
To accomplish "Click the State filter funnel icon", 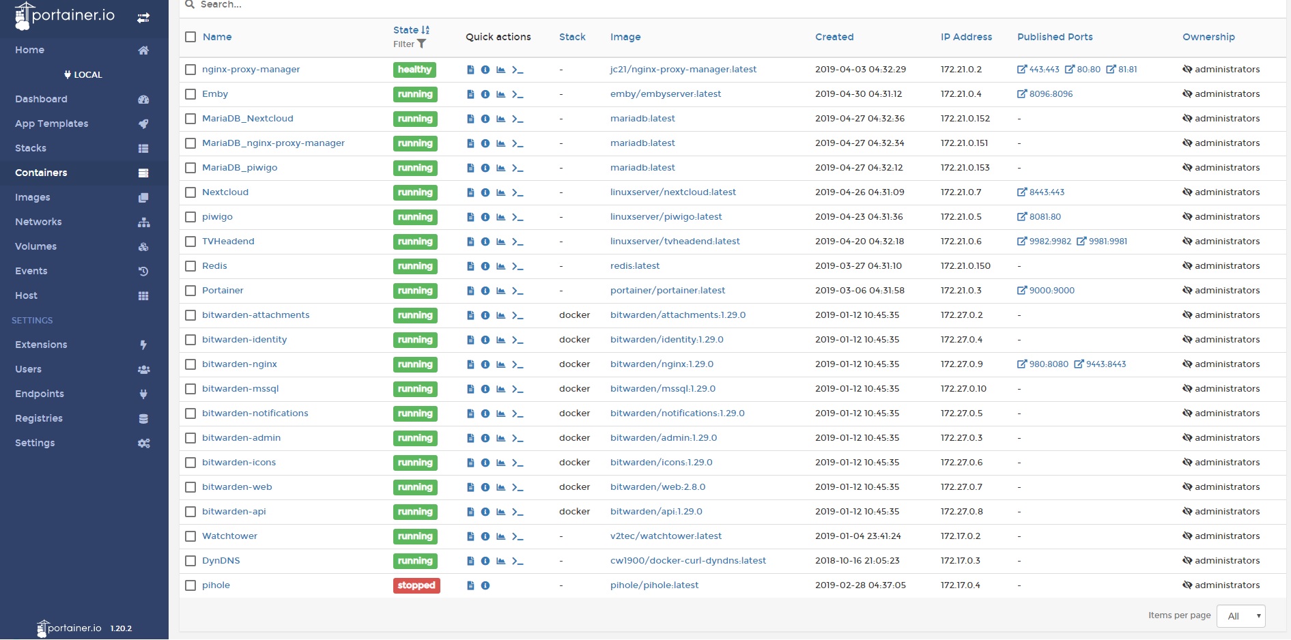I will (x=421, y=44).
